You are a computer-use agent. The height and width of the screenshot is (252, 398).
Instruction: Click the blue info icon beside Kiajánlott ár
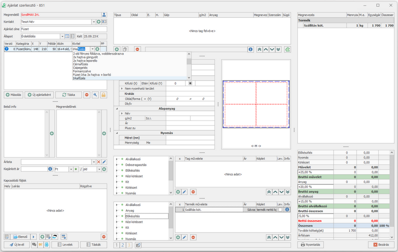coord(50,169)
